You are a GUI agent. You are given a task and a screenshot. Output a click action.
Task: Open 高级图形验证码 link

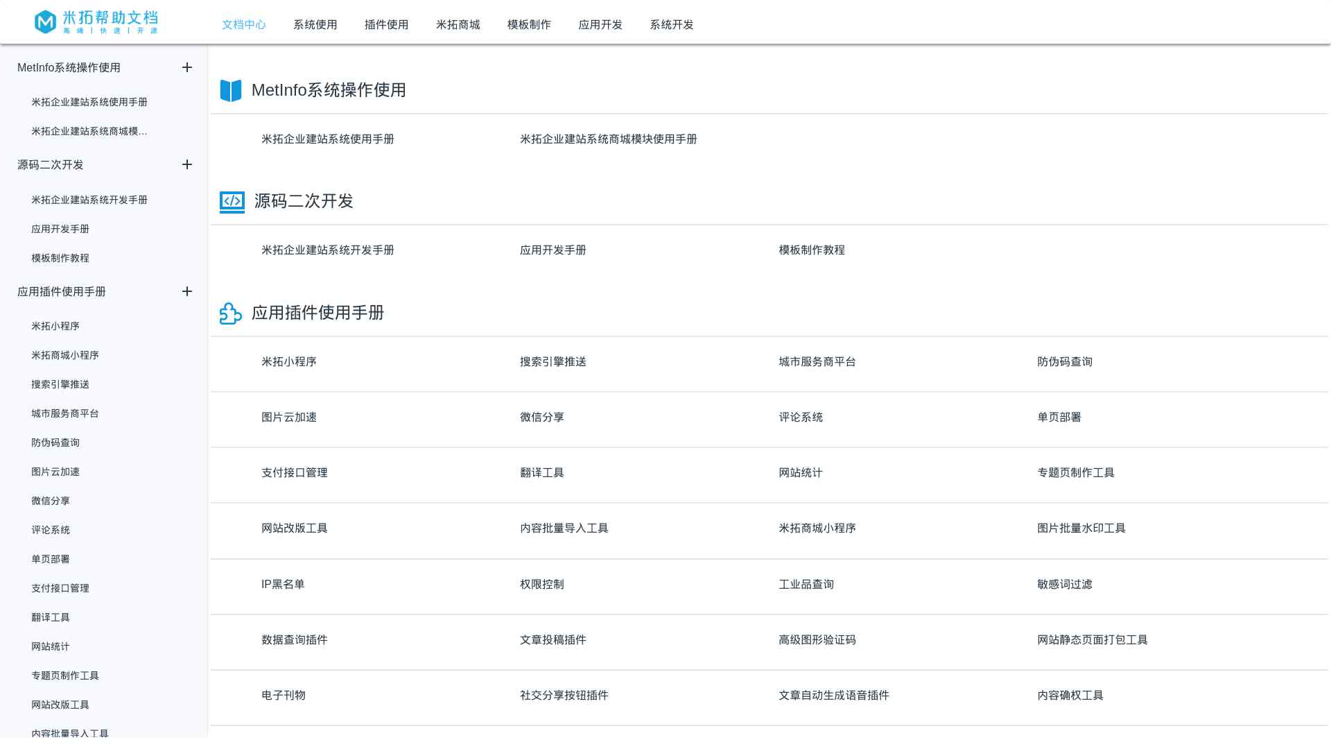(817, 640)
